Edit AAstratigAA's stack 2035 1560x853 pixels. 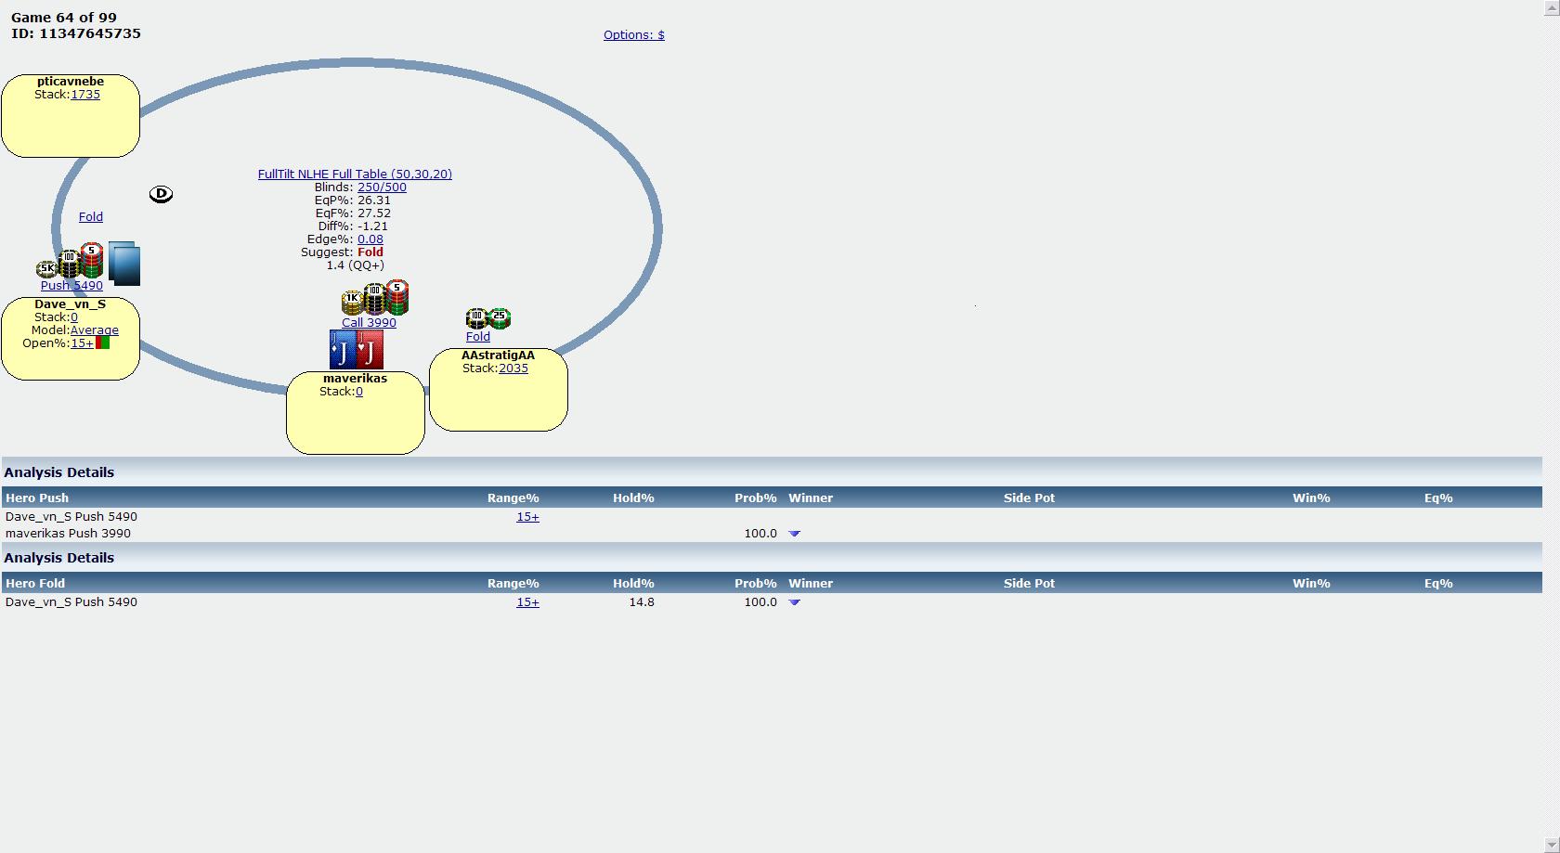(x=513, y=368)
